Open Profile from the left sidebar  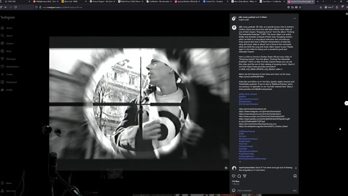pyautogui.click(x=7, y=90)
